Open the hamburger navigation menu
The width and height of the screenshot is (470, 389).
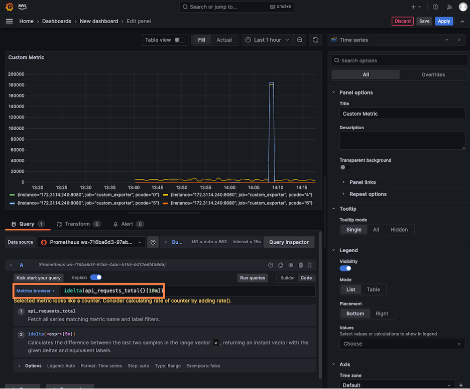pyautogui.click(x=9, y=21)
